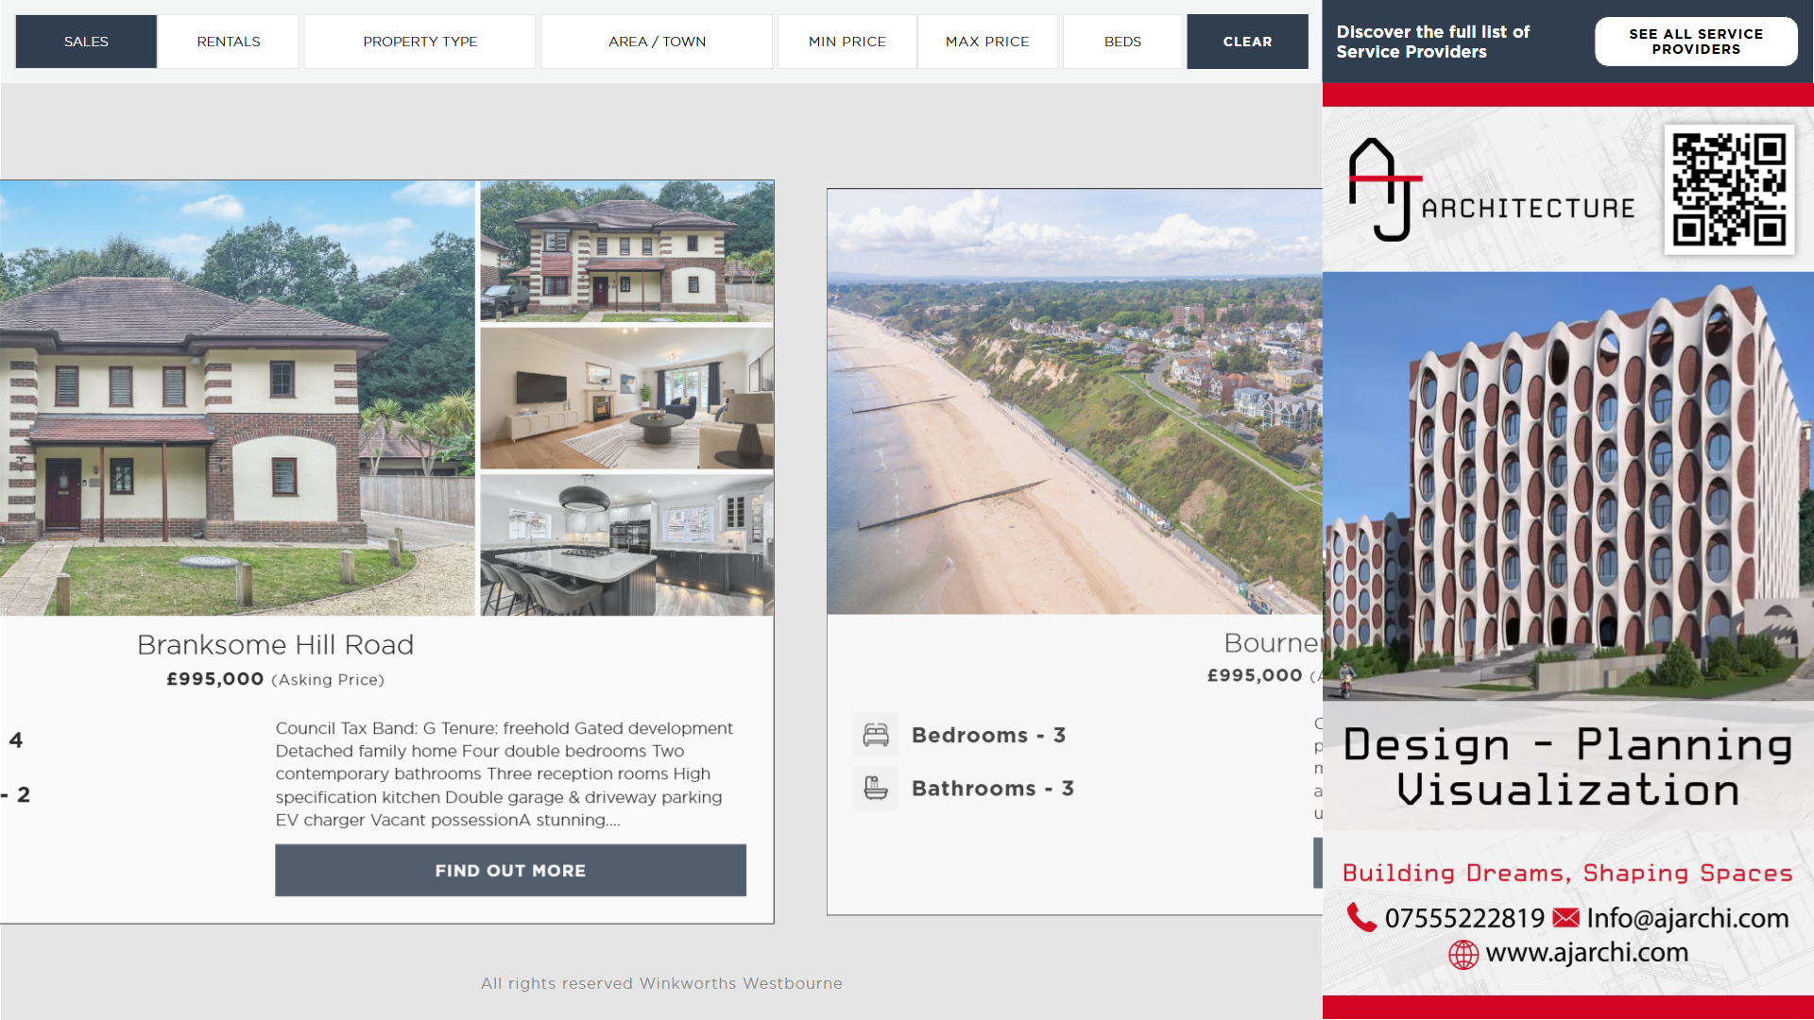The image size is (1814, 1020).
Task: Click the bathtub icon next to Bathrooms
Action: pos(876,788)
